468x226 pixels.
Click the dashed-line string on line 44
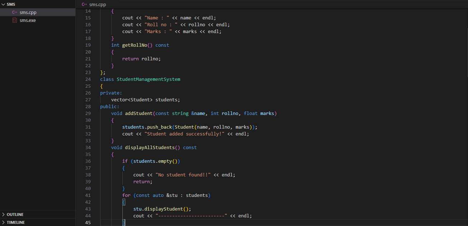(x=191, y=216)
